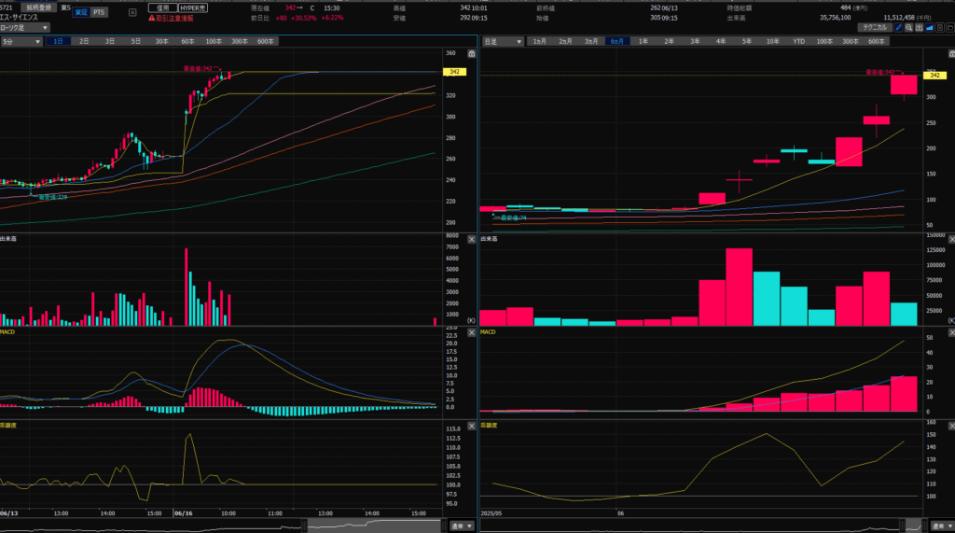The width and height of the screenshot is (955, 533).
Task: Select left chart 600本 range tab
Action: pyautogui.click(x=266, y=41)
